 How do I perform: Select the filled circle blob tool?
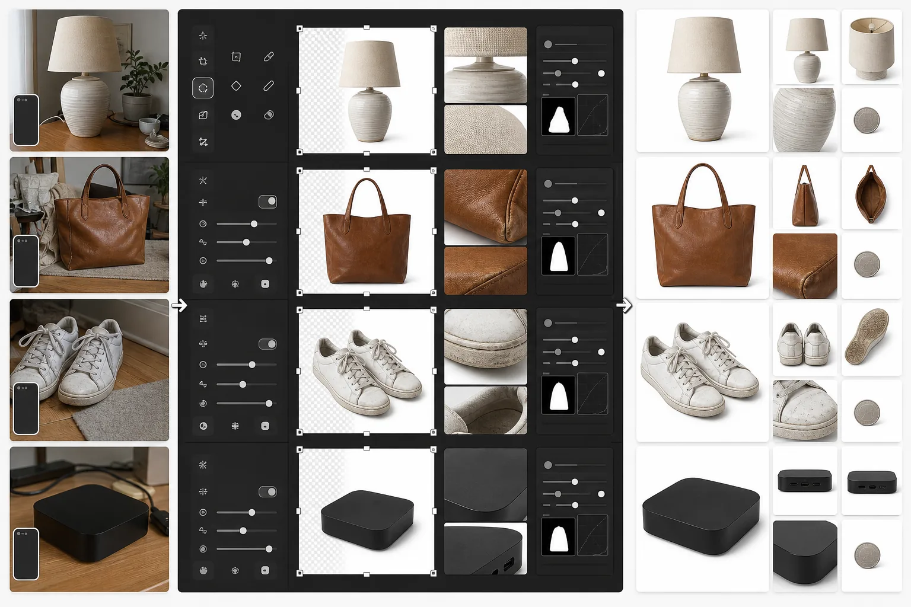click(236, 115)
